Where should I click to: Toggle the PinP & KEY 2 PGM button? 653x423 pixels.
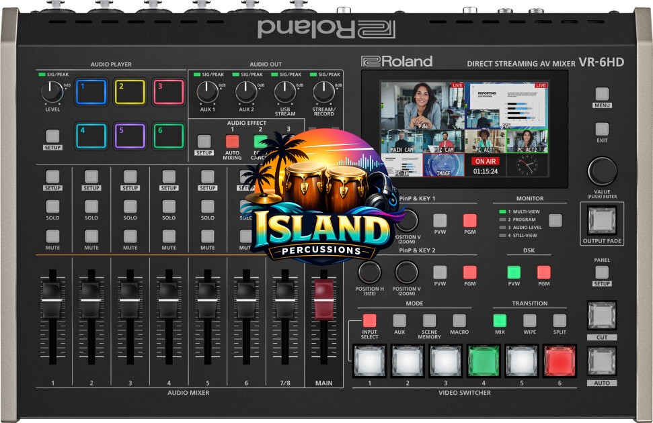pyautogui.click(x=470, y=272)
